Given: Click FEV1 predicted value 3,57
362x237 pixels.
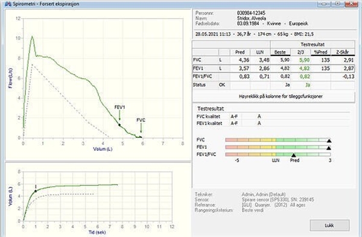Looking at the screenshot, I should pos(244,68).
